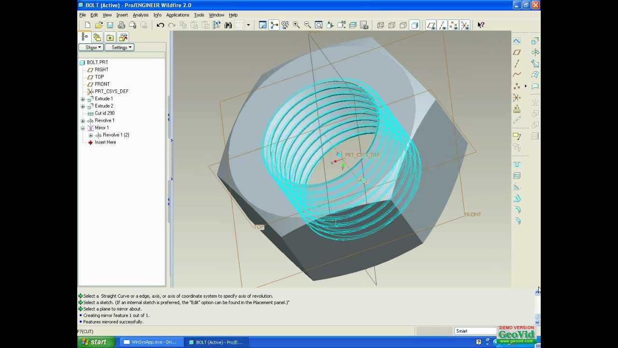
Task: Switch display to Shading
Action: point(414,25)
